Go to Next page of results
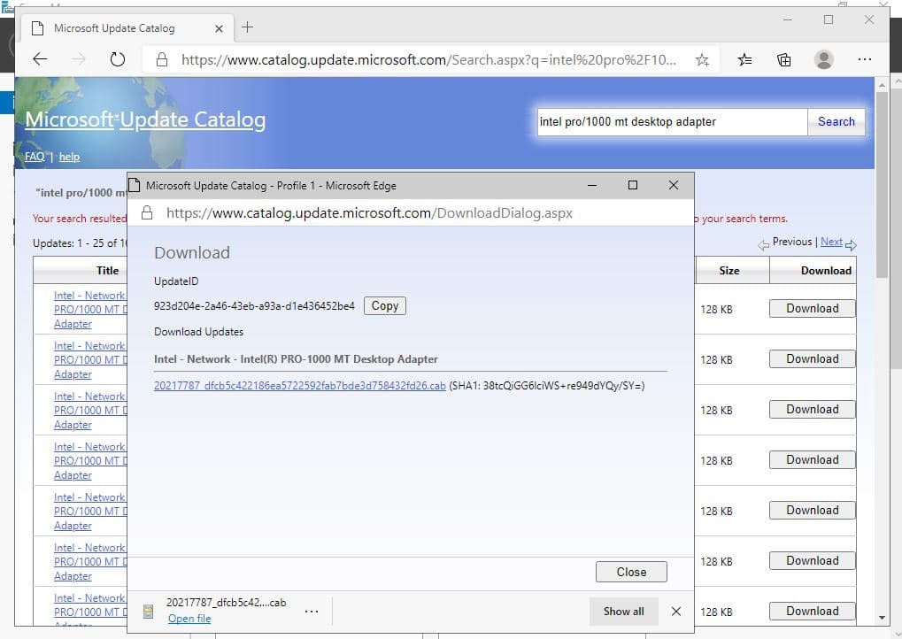The height and width of the screenshot is (639, 902). click(831, 242)
